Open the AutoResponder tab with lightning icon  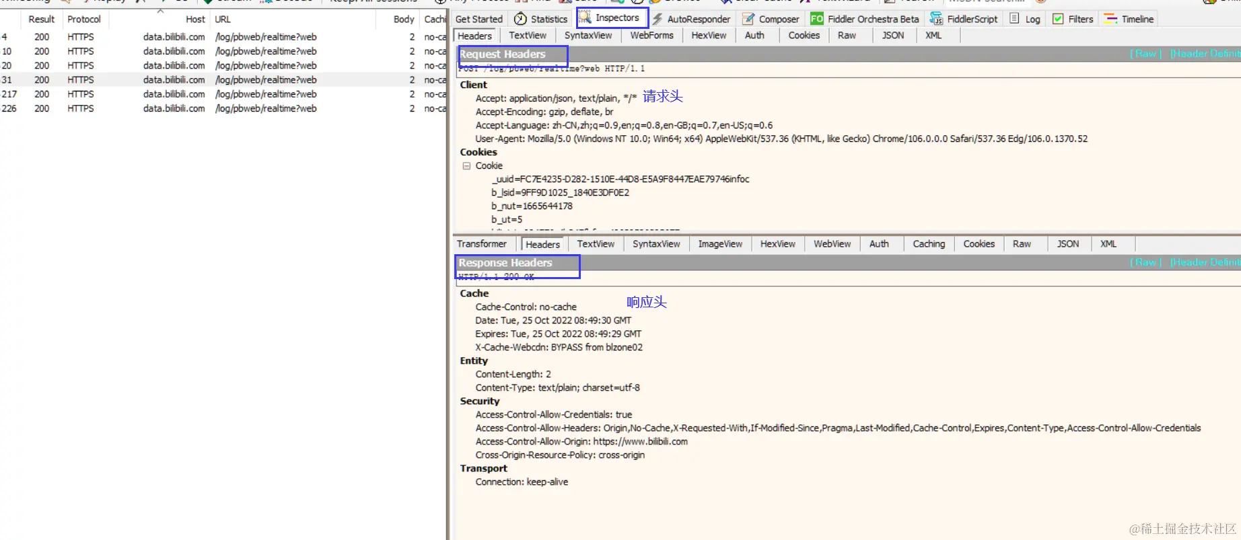tap(691, 19)
